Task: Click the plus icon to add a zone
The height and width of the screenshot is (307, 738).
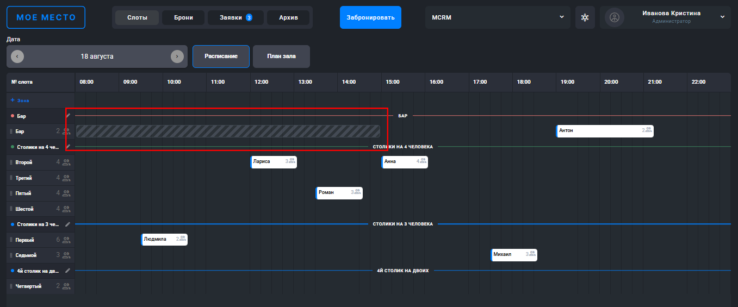Action: click(x=13, y=101)
